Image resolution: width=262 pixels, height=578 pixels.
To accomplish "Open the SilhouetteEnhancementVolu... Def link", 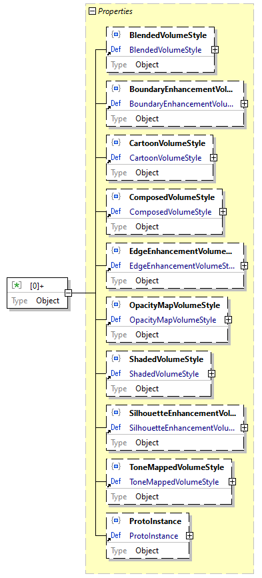I will (x=182, y=428).
